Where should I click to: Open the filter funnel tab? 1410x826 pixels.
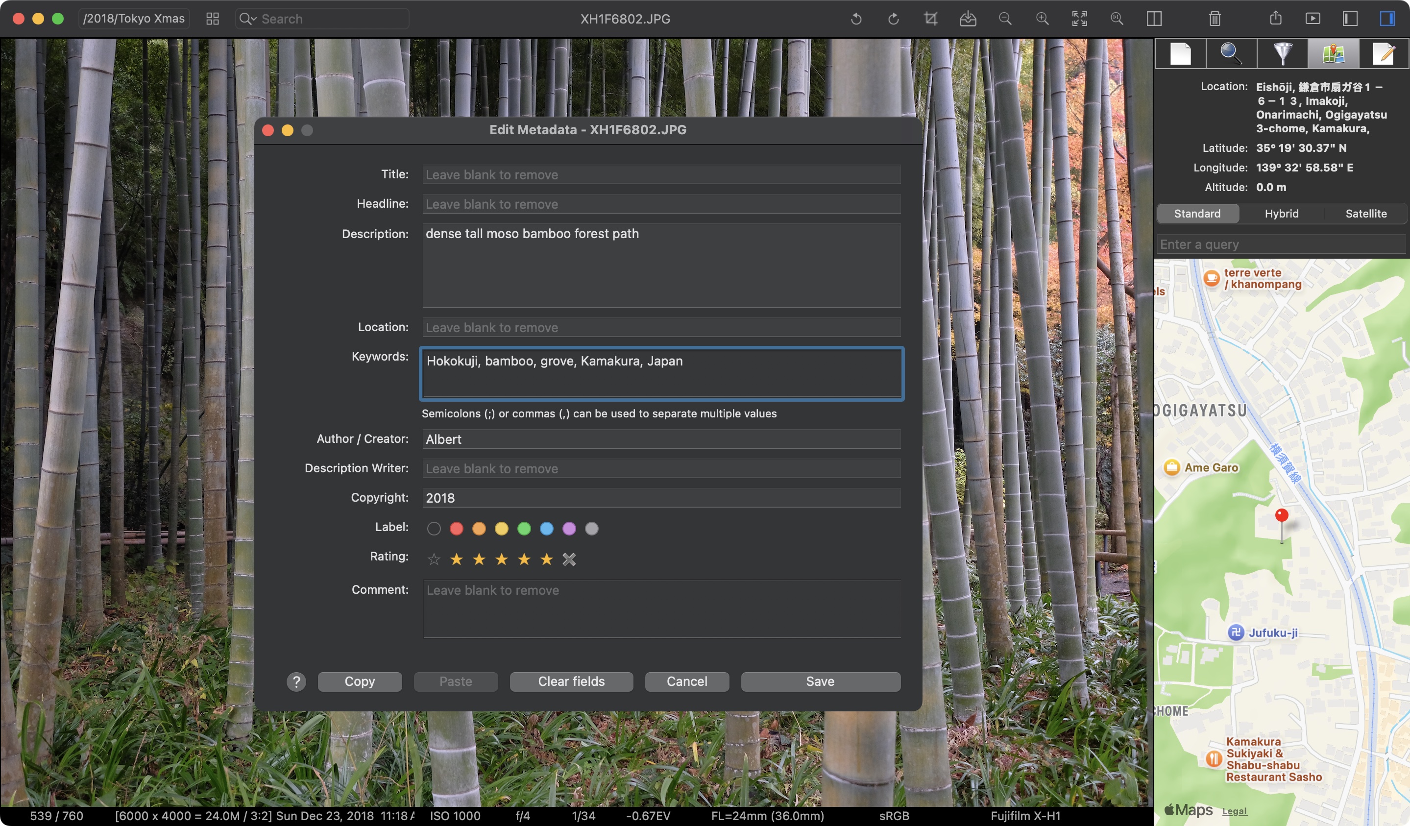pyautogui.click(x=1283, y=54)
